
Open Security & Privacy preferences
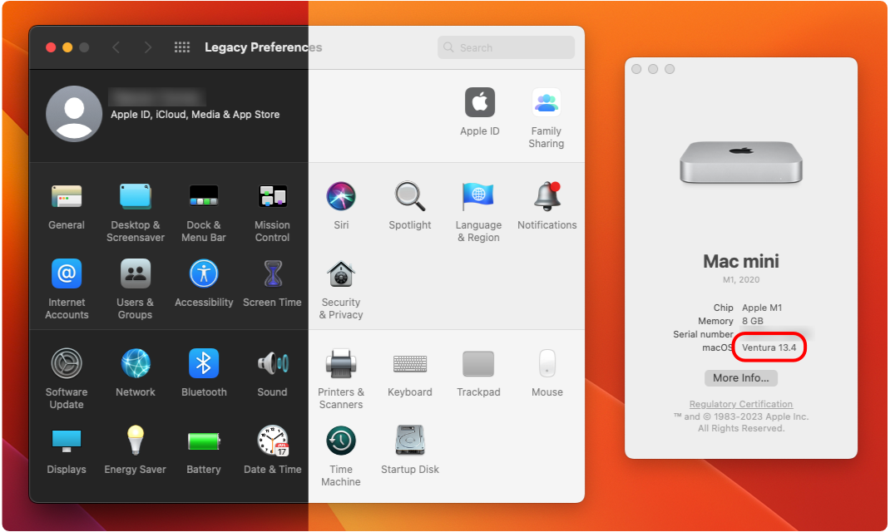point(341,274)
